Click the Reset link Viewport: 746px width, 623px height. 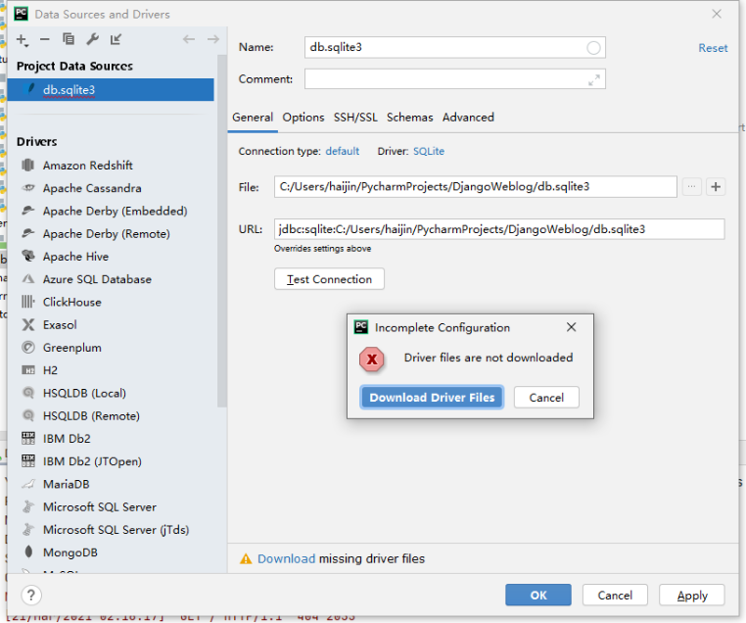713,48
